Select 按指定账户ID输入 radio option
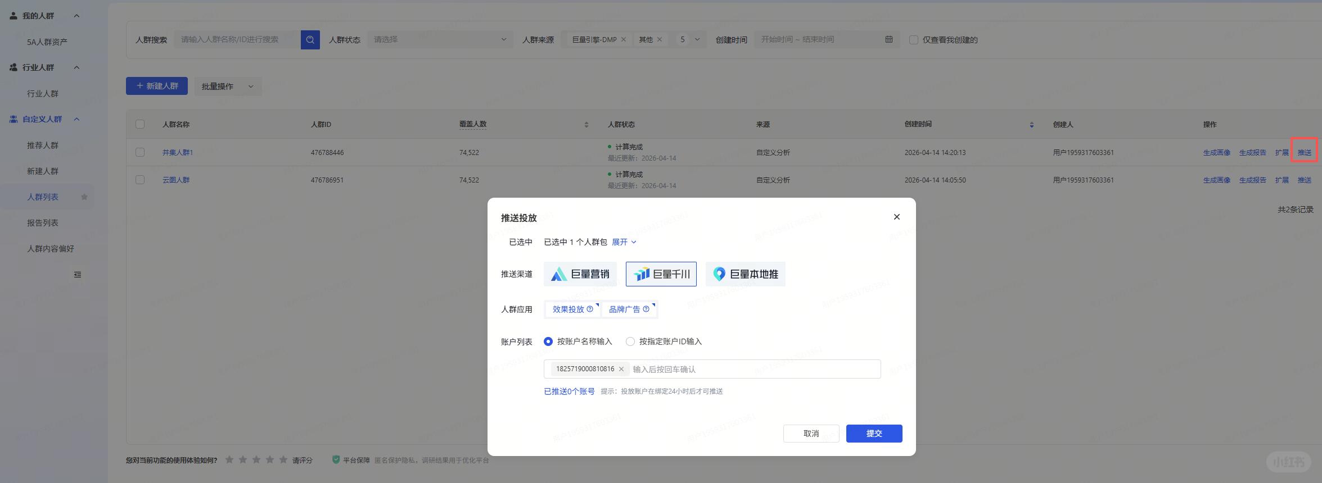This screenshot has height=483, width=1322. (x=630, y=341)
